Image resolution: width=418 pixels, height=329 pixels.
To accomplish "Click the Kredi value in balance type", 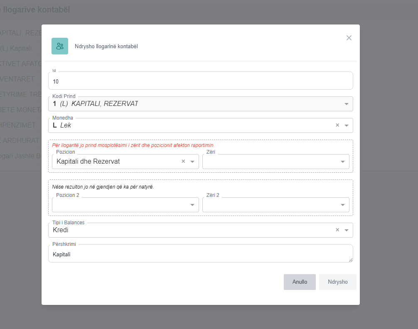I will click(61, 230).
